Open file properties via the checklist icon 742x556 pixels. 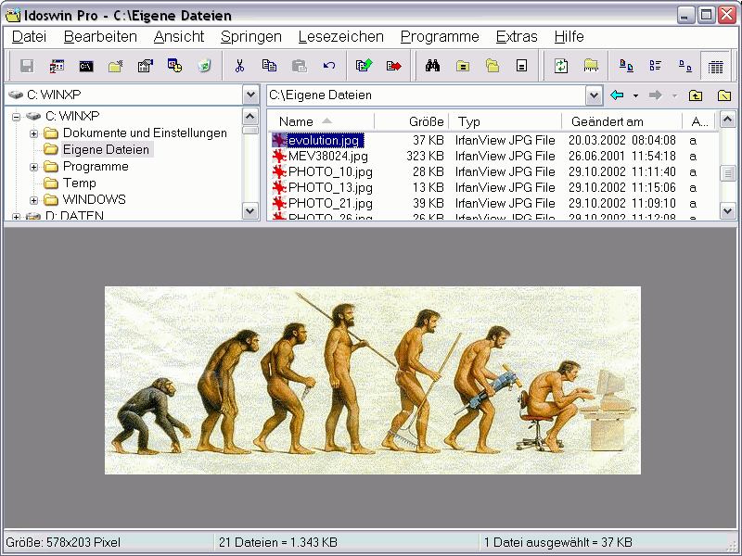146,66
